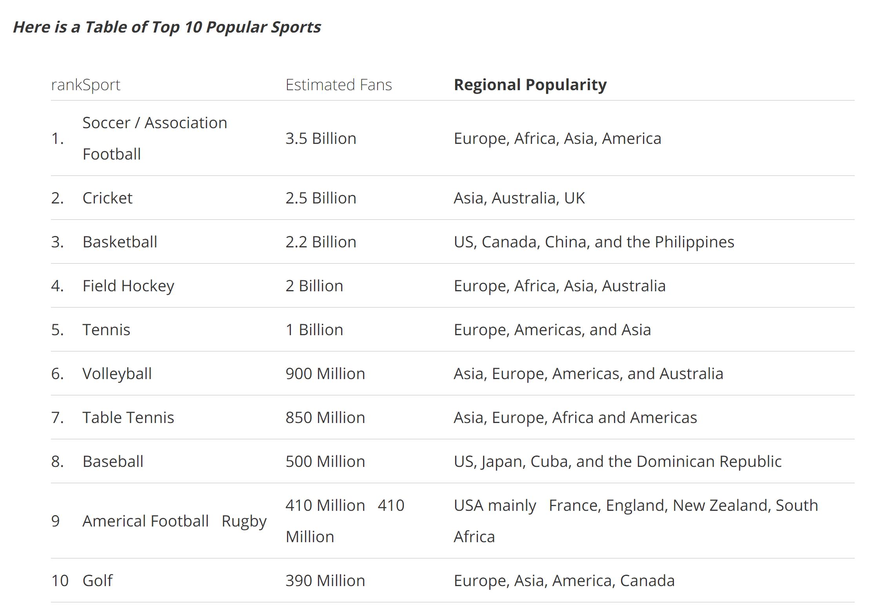879x610 pixels.
Task: Click the 900 Million fans value
Action: (x=325, y=374)
